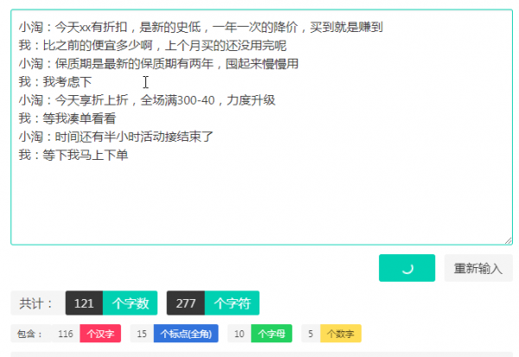
Task: Click the 个数字 yellow label
Action: point(341,334)
